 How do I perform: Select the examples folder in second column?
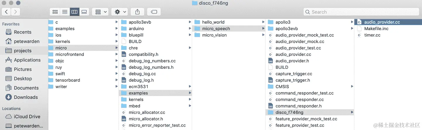[x=156, y=93]
